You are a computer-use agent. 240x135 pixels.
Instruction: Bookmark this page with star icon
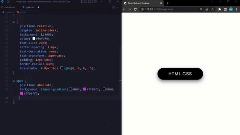[x=213, y=9]
